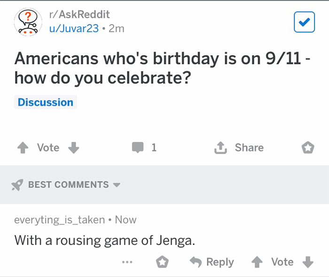This screenshot has width=329, height=277.
Task: Downvote the post with the down arrow
Action: click(x=73, y=148)
